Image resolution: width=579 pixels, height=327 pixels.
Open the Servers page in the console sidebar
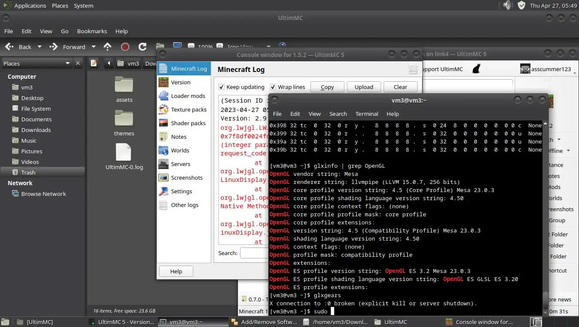(184, 164)
